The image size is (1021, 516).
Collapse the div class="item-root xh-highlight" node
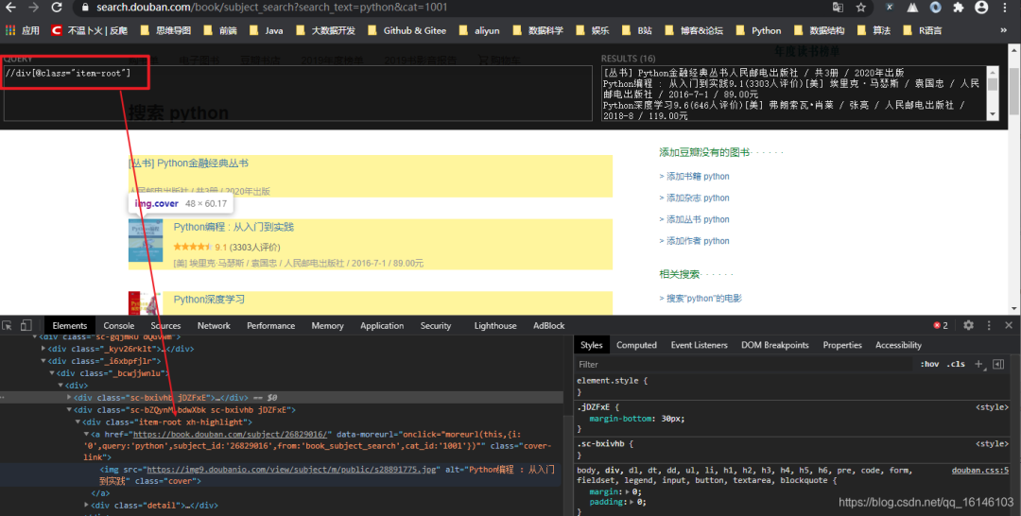(x=78, y=422)
